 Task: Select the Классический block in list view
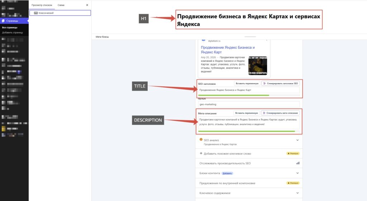click(60, 13)
